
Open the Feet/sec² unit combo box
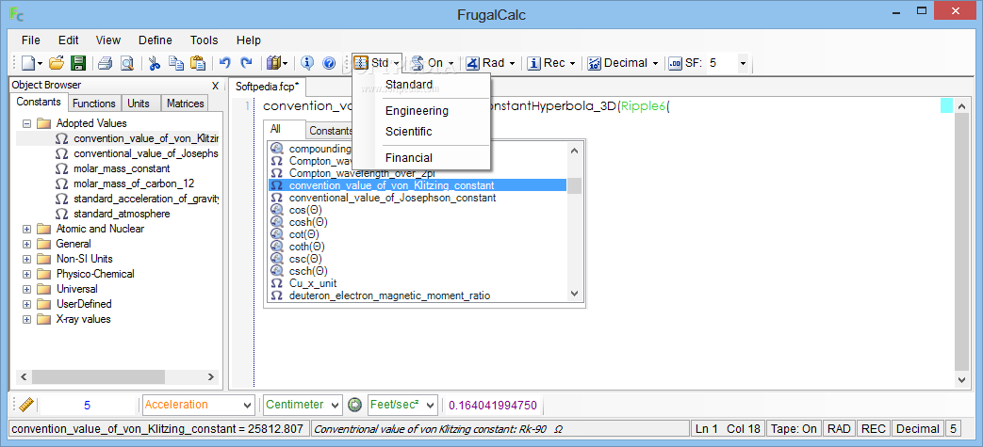pos(402,405)
